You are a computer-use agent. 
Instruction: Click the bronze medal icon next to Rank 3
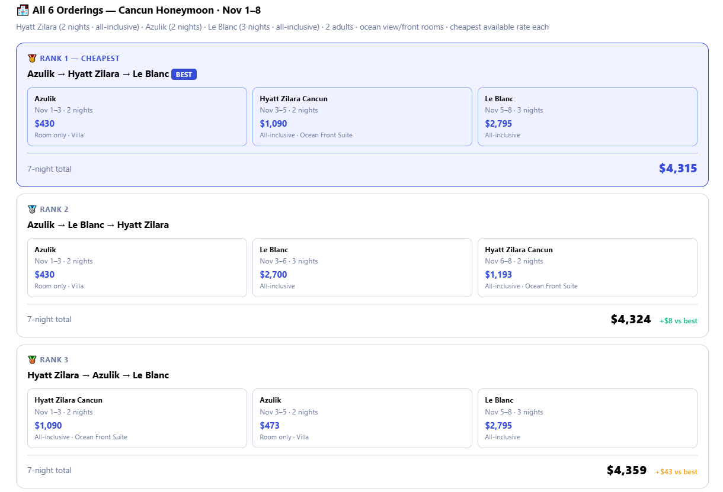pyautogui.click(x=32, y=359)
